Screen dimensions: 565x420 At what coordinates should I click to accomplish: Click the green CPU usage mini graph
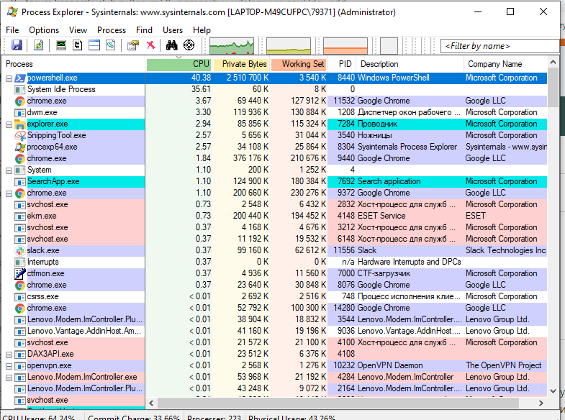232,46
